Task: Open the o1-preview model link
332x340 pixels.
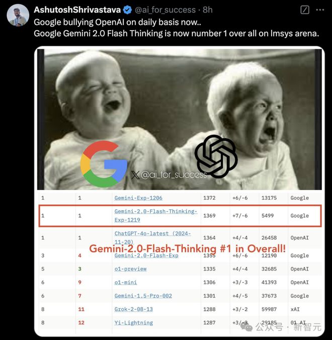Action: [x=131, y=269]
